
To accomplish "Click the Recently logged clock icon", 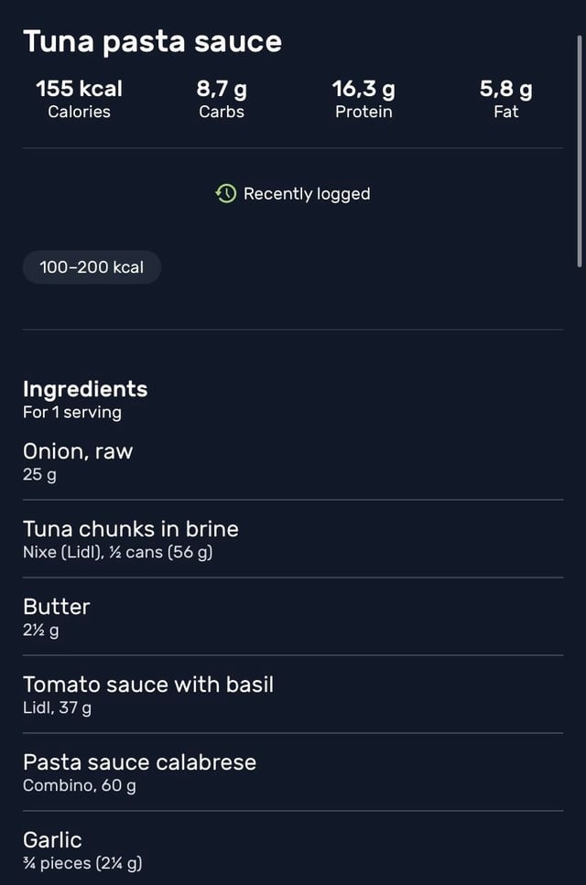I will click(226, 193).
